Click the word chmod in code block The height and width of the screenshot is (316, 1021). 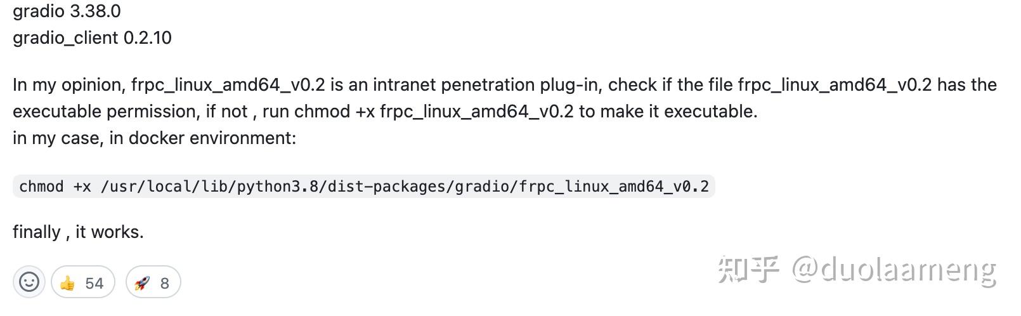tap(41, 187)
